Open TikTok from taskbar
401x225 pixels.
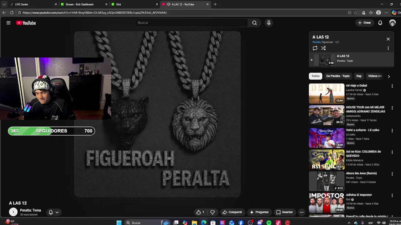pyautogui.click(x=278, y=223)
